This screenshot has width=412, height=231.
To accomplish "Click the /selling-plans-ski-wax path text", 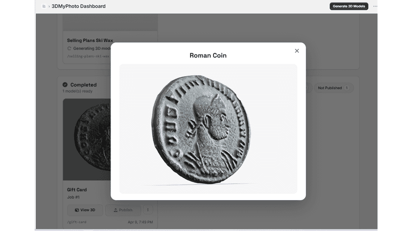I will pos(89,56).
